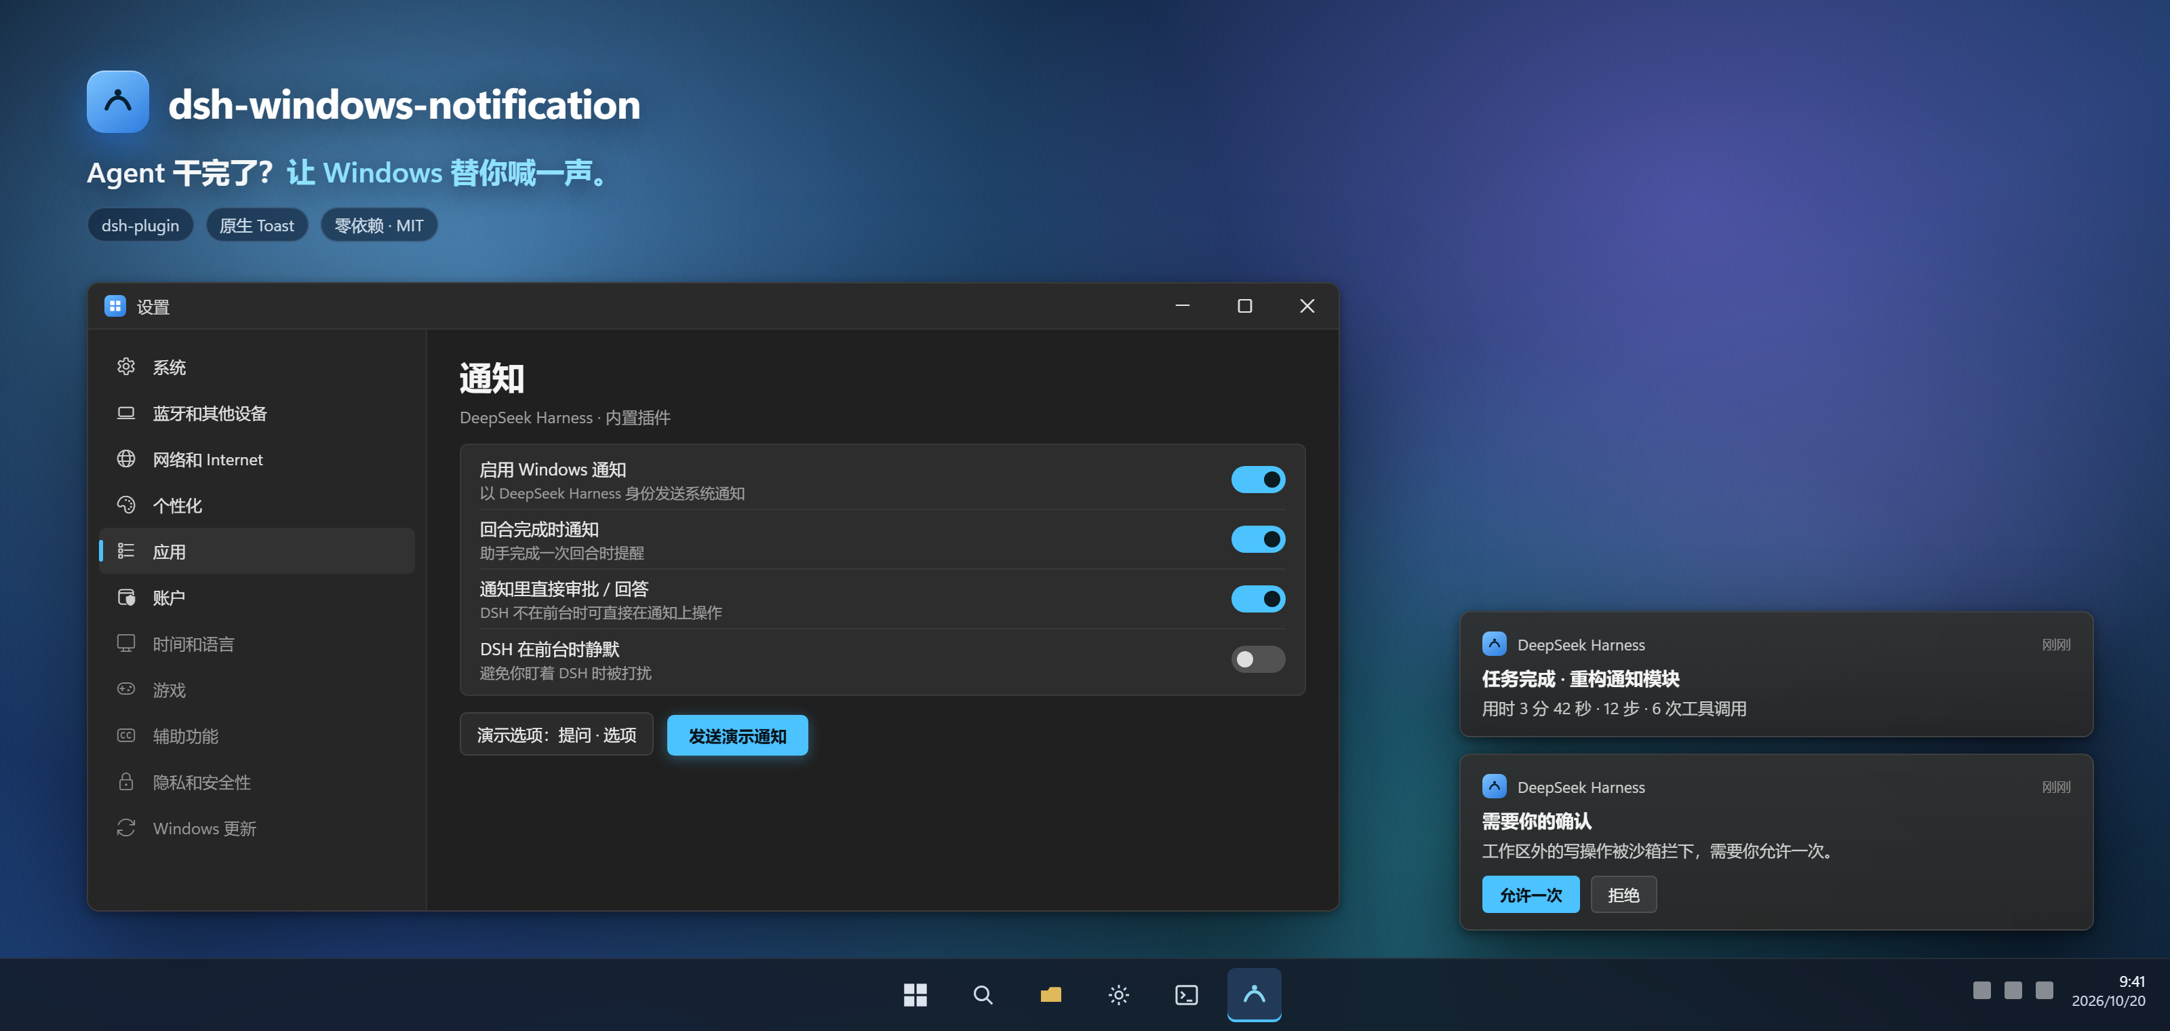This screenshot has height=1031, width=2170.
Task: Click the last system tray icon
Action: pyautogui.click(x=2045, y=990)
